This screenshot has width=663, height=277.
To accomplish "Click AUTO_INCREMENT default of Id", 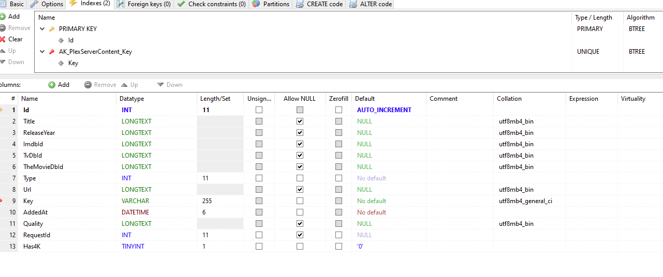I will pyautogui.click(x=384, y=110).
